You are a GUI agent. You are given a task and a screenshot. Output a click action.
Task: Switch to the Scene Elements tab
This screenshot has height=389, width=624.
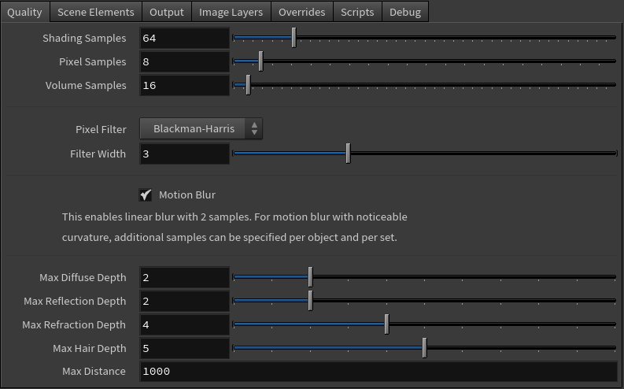pos(96,12)
